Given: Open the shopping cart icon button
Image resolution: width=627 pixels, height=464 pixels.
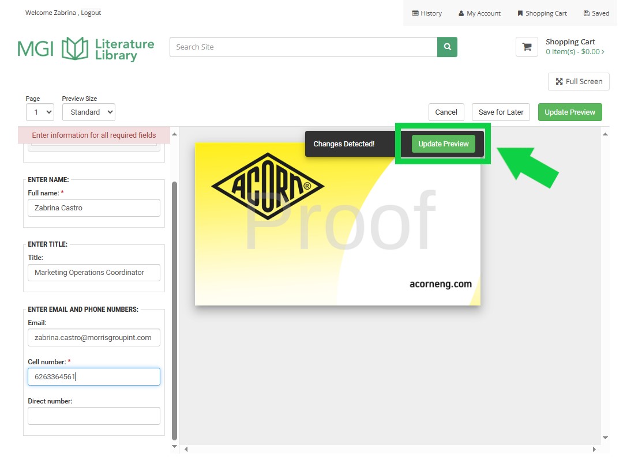Looking at the screenshot, I should (527, 47).
